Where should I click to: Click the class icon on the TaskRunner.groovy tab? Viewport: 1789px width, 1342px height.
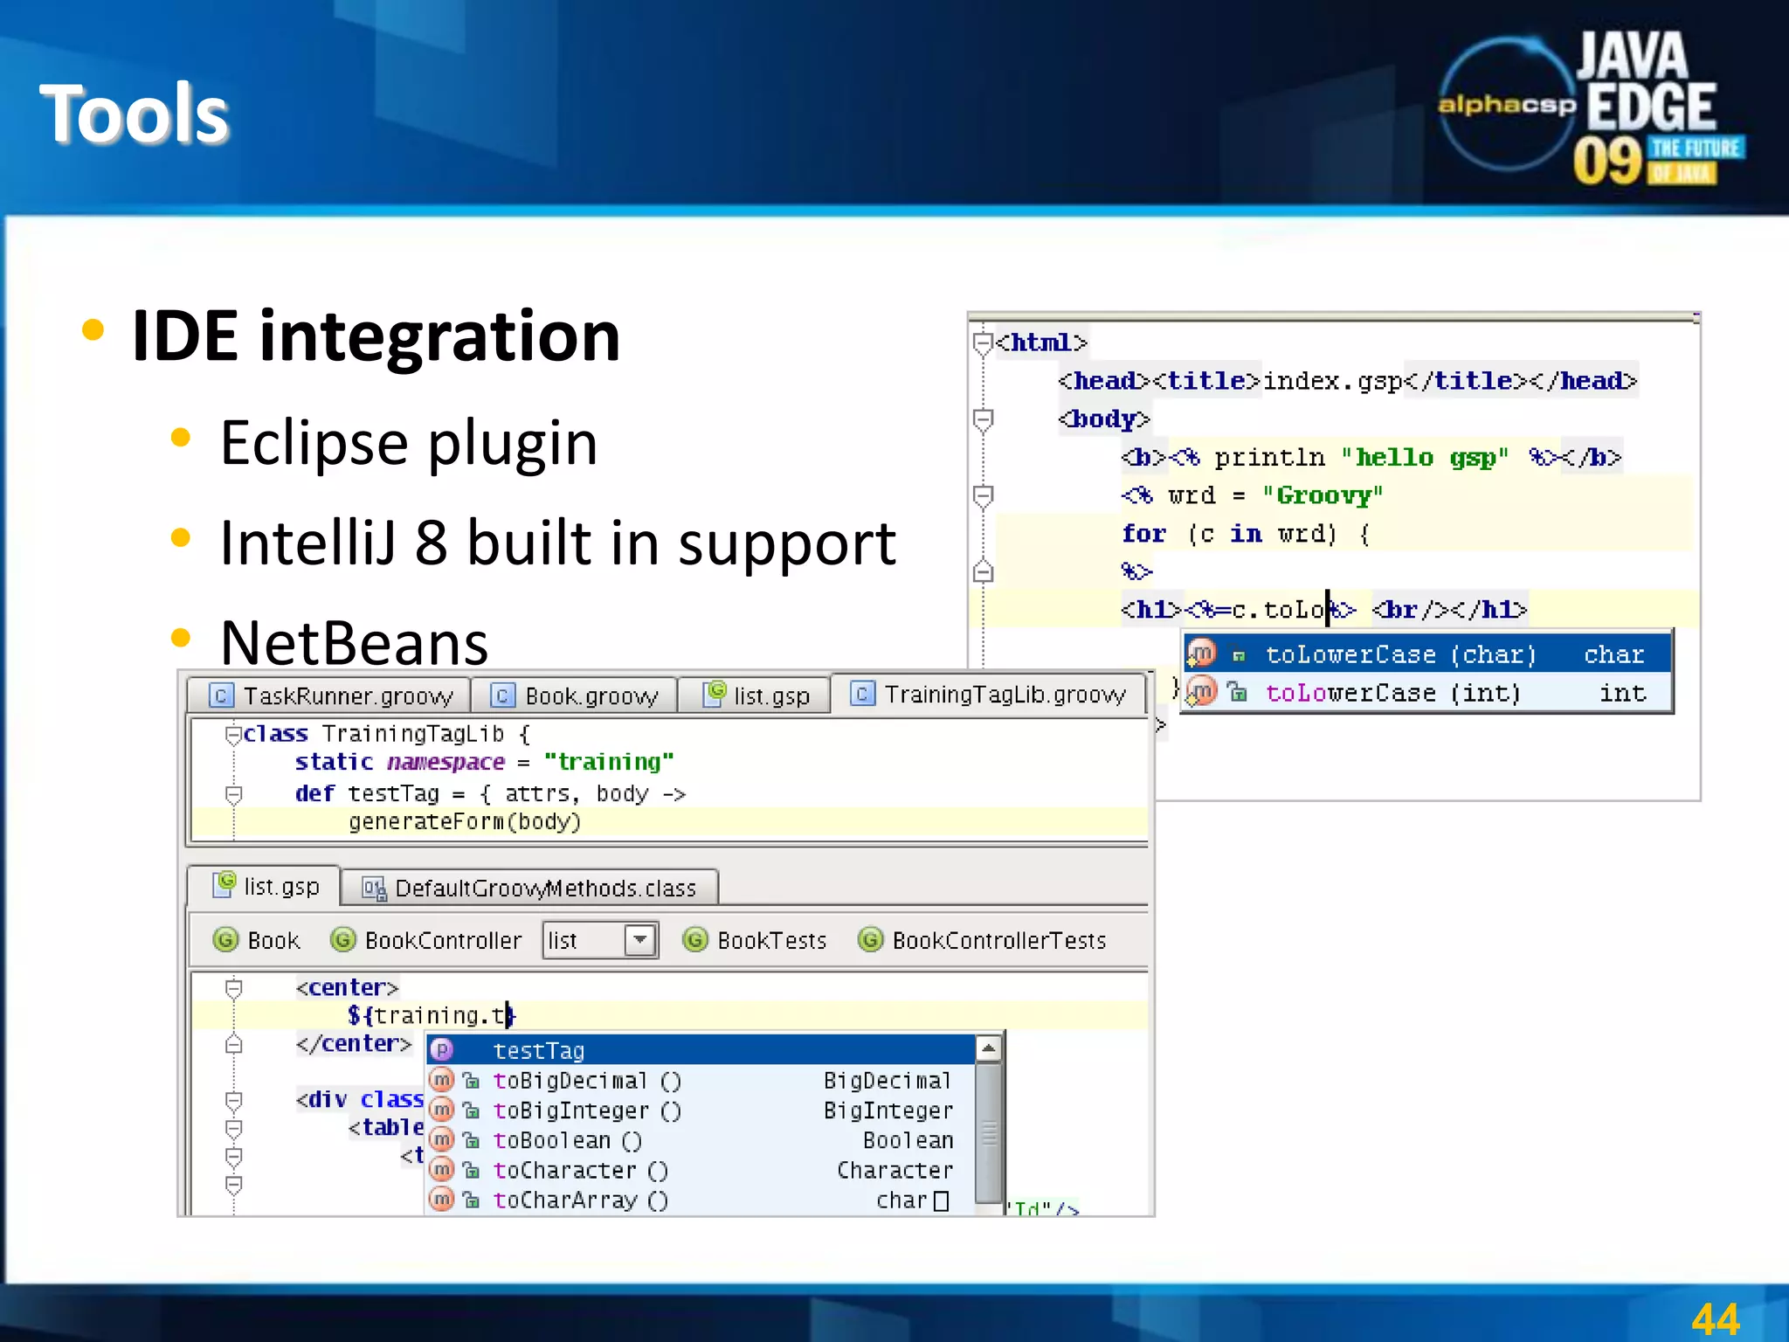(x=222, y=695)
